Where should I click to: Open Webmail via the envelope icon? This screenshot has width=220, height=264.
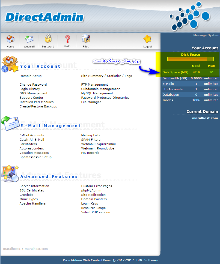coord(29,39)
